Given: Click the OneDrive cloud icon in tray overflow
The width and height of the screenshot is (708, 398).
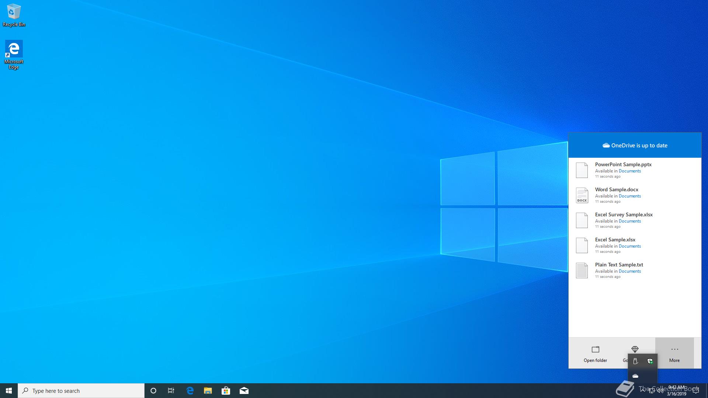Looking at the screenshot, I should point(635,376).
